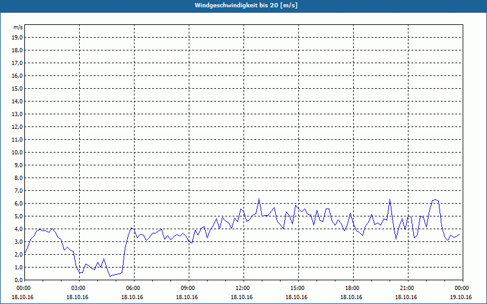Click the 4,0 y-axis label
Viewport: 487px width, 304px height.
click(x=18, y=229)
